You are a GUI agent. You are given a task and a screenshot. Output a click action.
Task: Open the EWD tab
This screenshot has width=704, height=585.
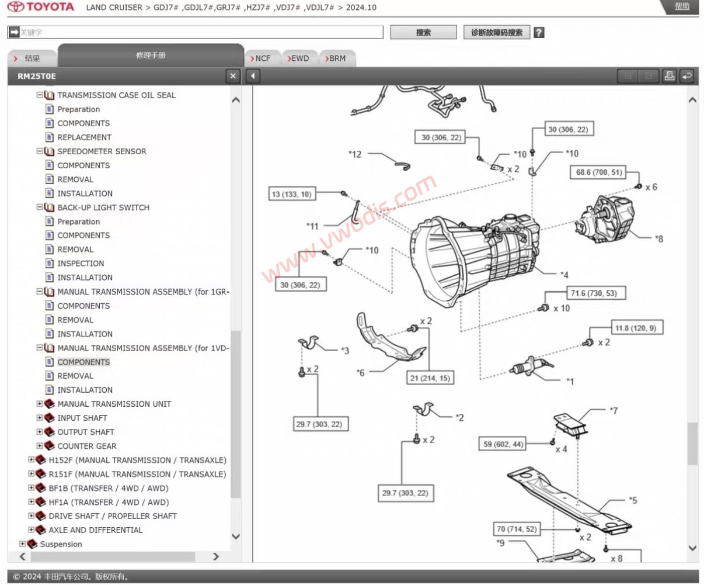[x=299, y=58]
